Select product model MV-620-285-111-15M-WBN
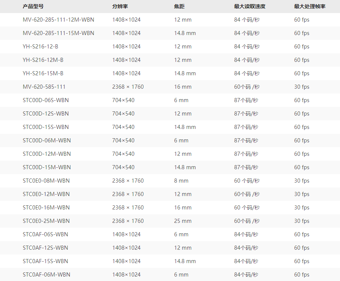 [x=58, y=33]
